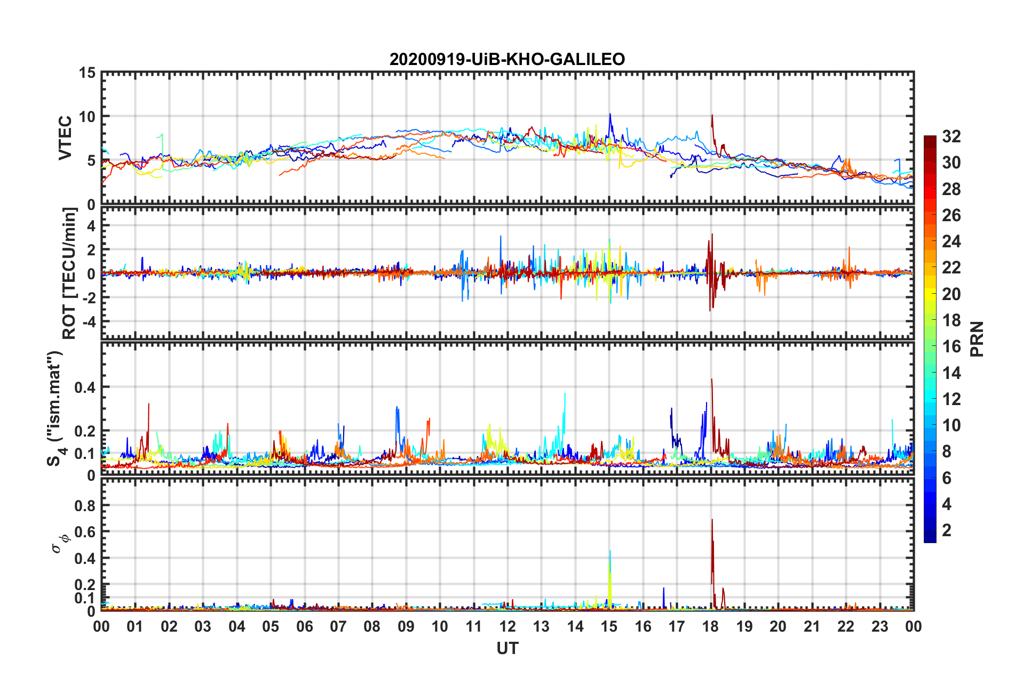Click colorbar tick label 24
This screenshot has height=678, width=1015.
pos(951,241)
